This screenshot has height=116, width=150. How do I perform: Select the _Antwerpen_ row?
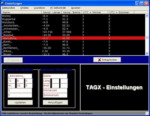pyautogui.click(x=73, y=29)
